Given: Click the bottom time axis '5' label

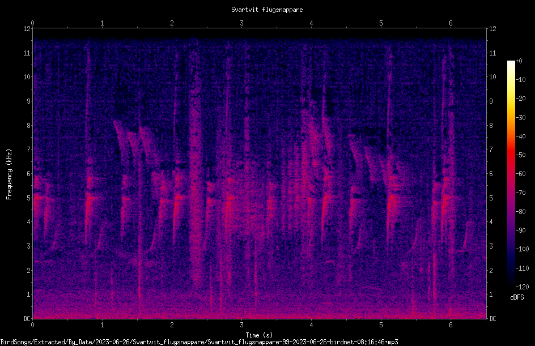Looking at the screenshot, I should [x=381, y=325].
